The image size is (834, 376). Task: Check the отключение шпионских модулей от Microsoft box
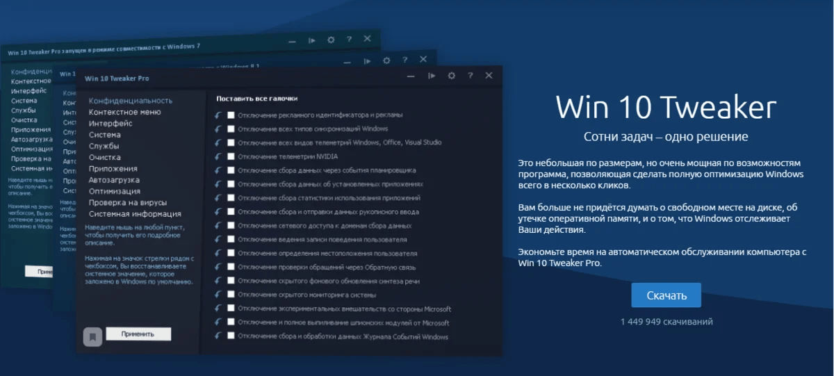tap(231, 322)
